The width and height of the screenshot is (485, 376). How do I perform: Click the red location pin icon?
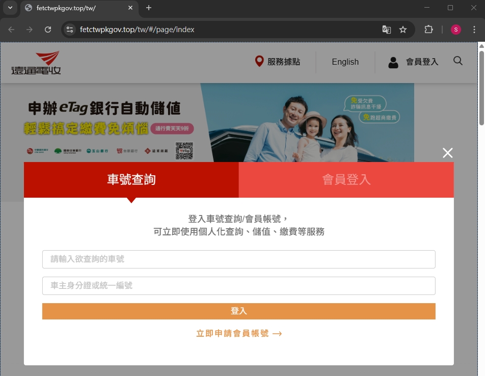(x=259, y=61)
